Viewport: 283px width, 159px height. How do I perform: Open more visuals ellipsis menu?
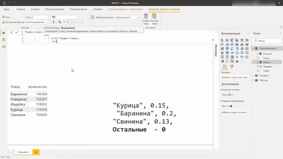[242, 61]
